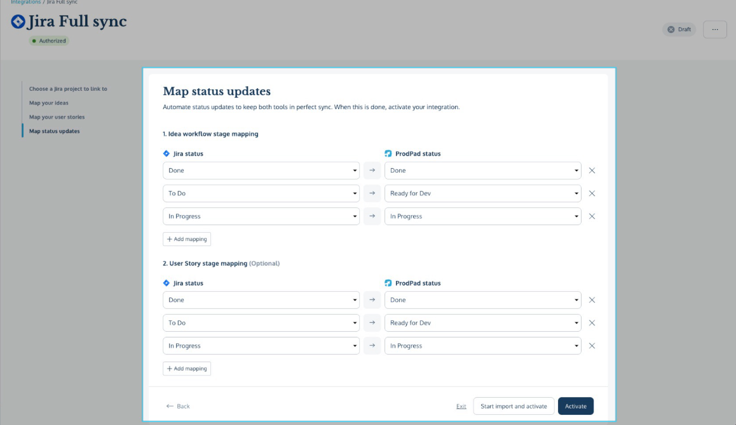Delete User Story Done mapping row
736x425 pixels.
tap(592, 300)
